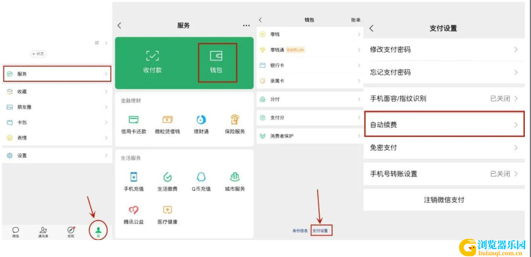The height and width of the screenshot is (257, 531).
Task: Open 微粒贷借钱 service
Action: pos(167,125)
